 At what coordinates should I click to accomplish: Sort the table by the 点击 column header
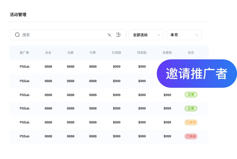pyautogui.click(x=48, y=52)
